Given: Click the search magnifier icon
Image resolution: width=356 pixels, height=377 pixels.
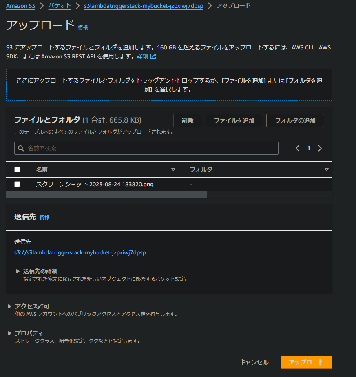Looking at the screenshot, I should pyautogui.click(x=21, y=148).
